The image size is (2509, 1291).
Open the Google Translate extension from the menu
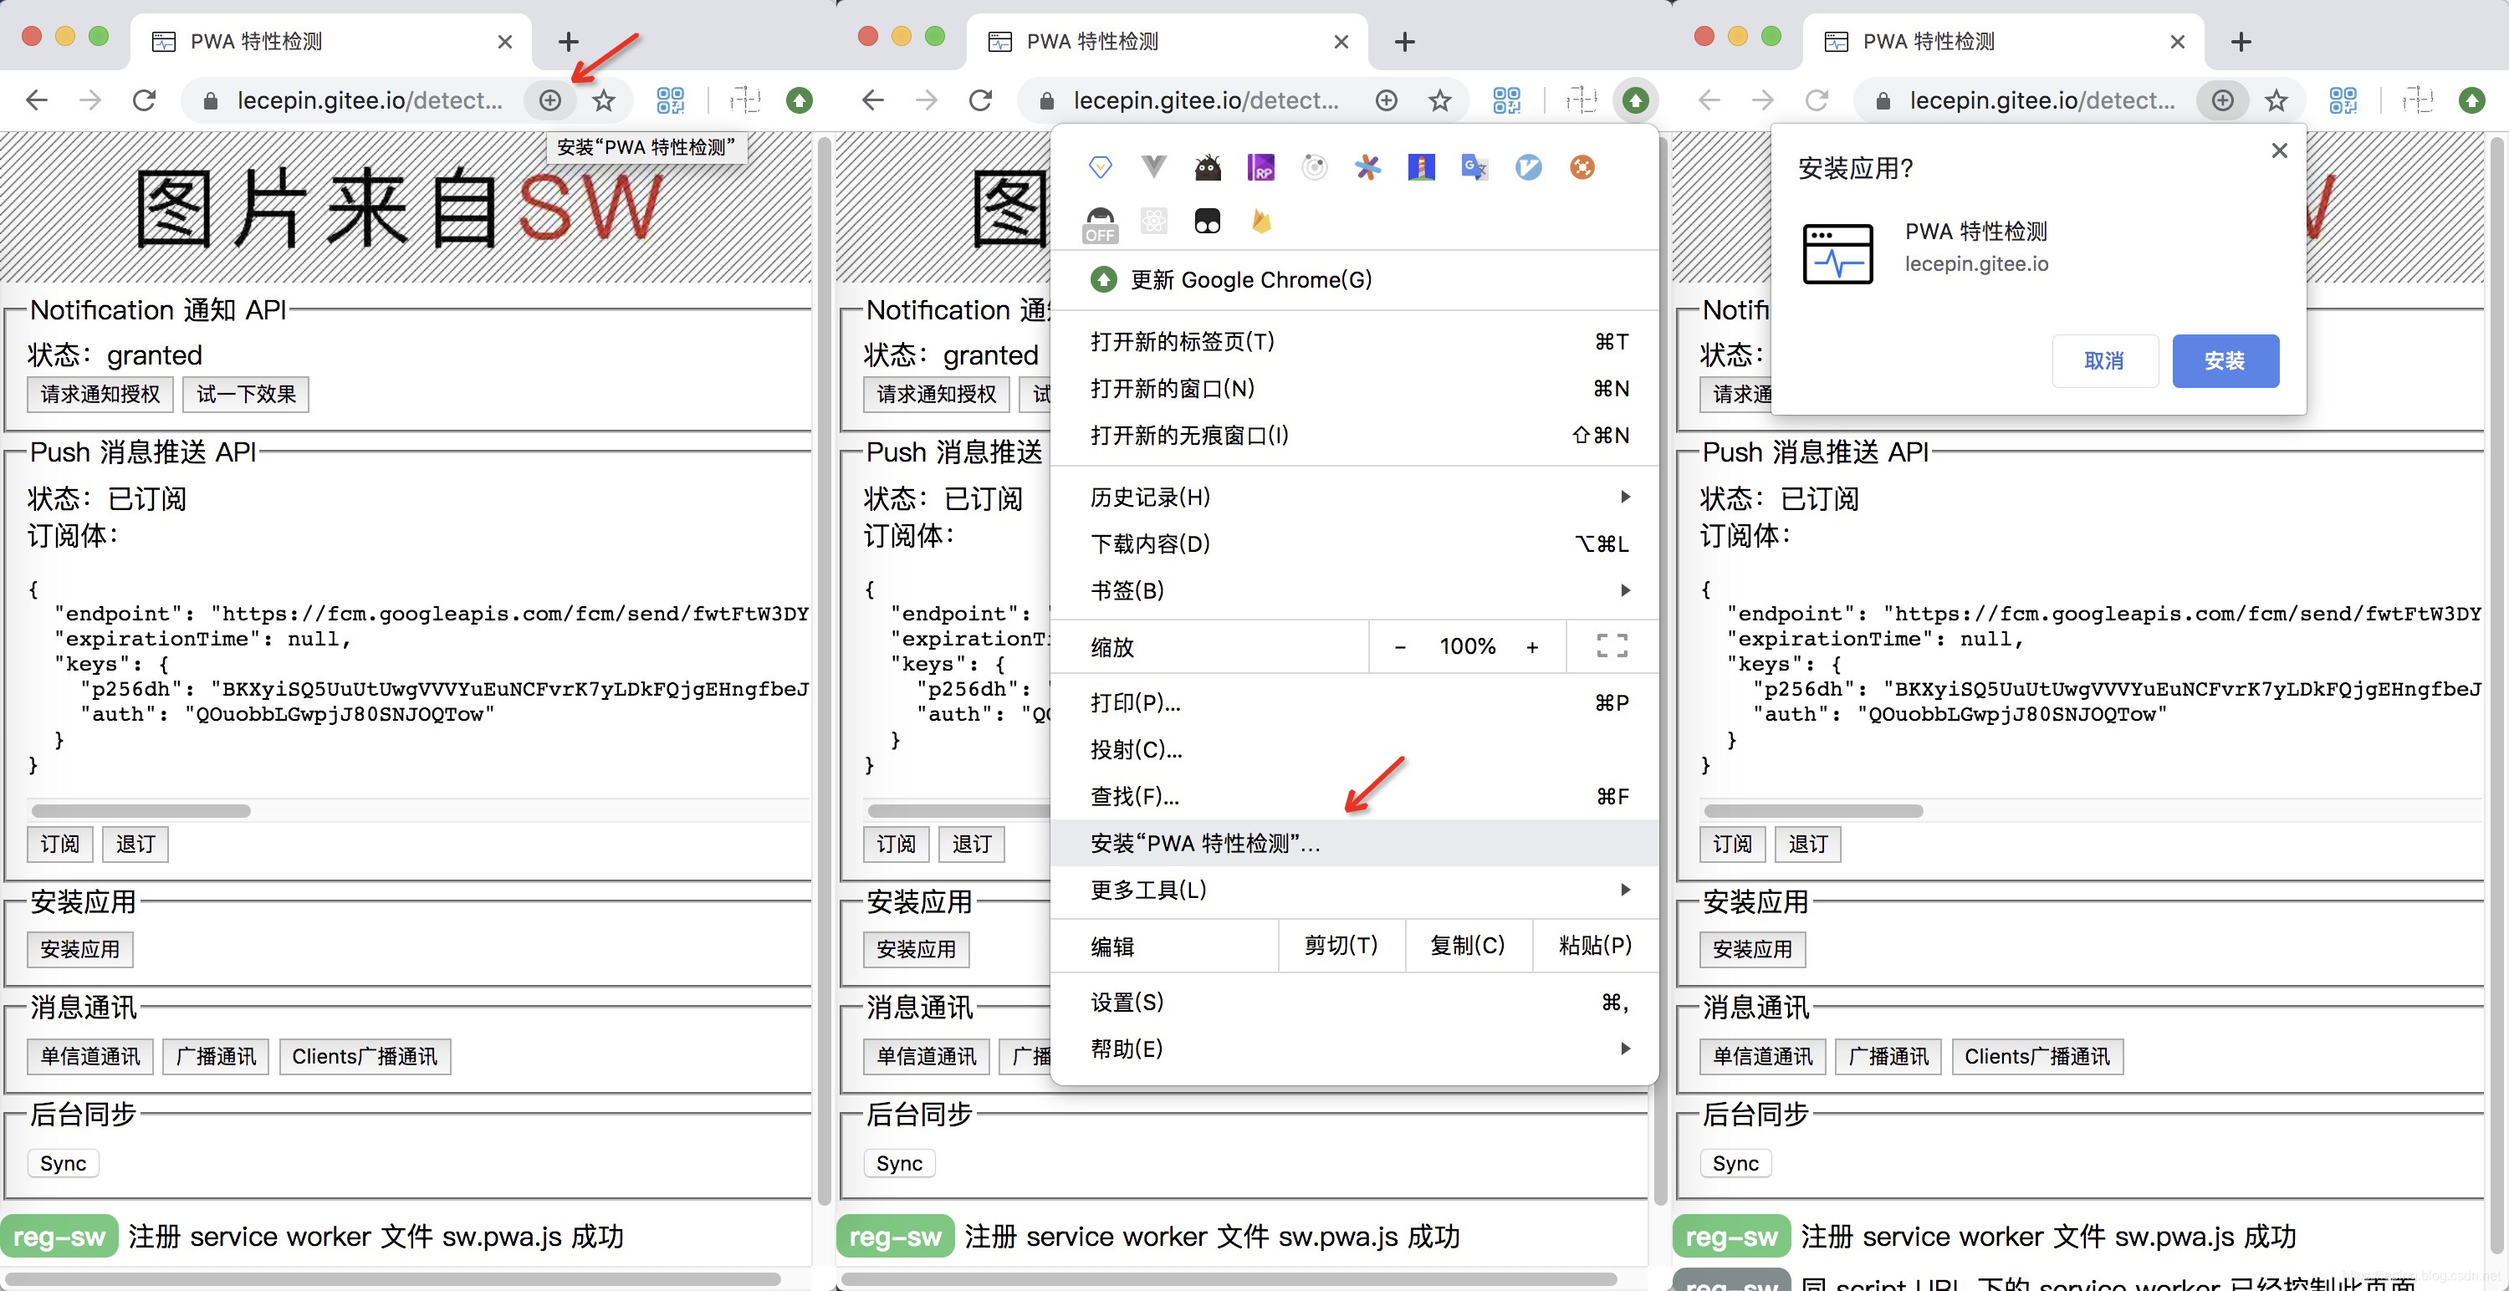(x=1474, y=167)
